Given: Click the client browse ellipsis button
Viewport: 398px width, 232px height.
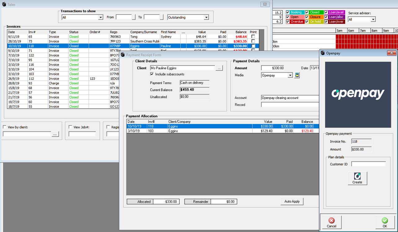Looking at the screenshot, I should tap(219, 68).
